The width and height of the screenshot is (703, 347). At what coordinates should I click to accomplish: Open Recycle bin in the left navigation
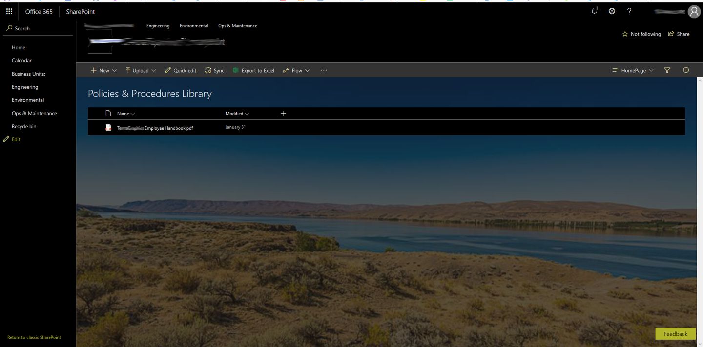coord(24,126)
